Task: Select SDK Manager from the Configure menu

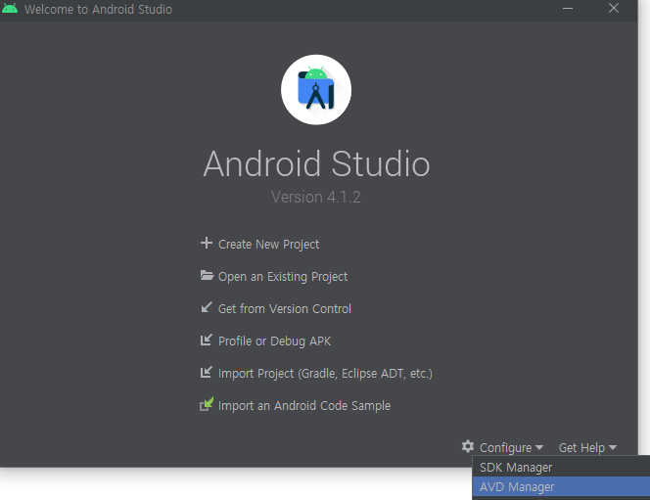Action: pos(561,468)
